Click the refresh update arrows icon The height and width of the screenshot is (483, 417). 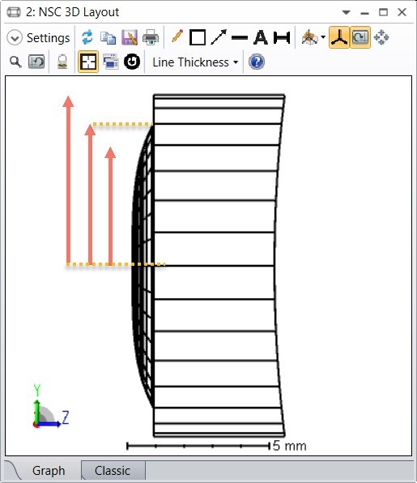[87, 37]
